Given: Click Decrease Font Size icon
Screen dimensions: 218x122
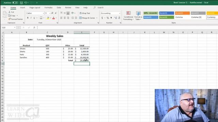Looking at the screenshot, I should tap(56, 13).
